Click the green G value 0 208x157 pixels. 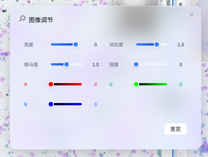pos(181,85)
